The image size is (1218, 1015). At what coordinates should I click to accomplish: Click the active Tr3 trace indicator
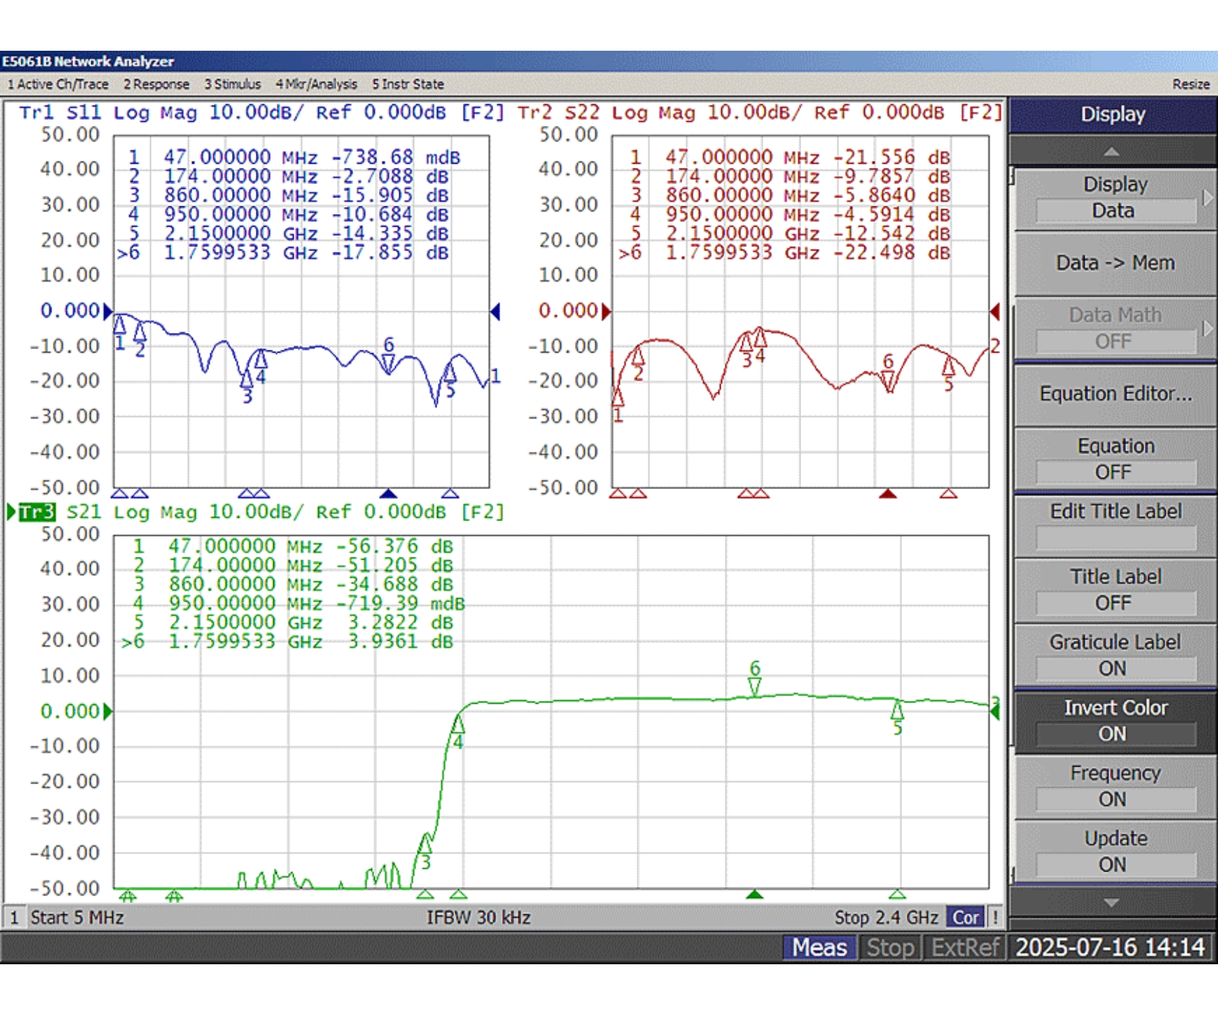[x=37, y=512]
